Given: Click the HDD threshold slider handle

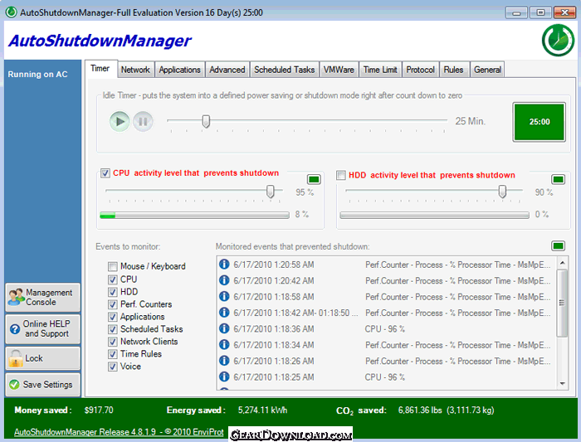Looking at the screenshot, I should tap(502, 192).
